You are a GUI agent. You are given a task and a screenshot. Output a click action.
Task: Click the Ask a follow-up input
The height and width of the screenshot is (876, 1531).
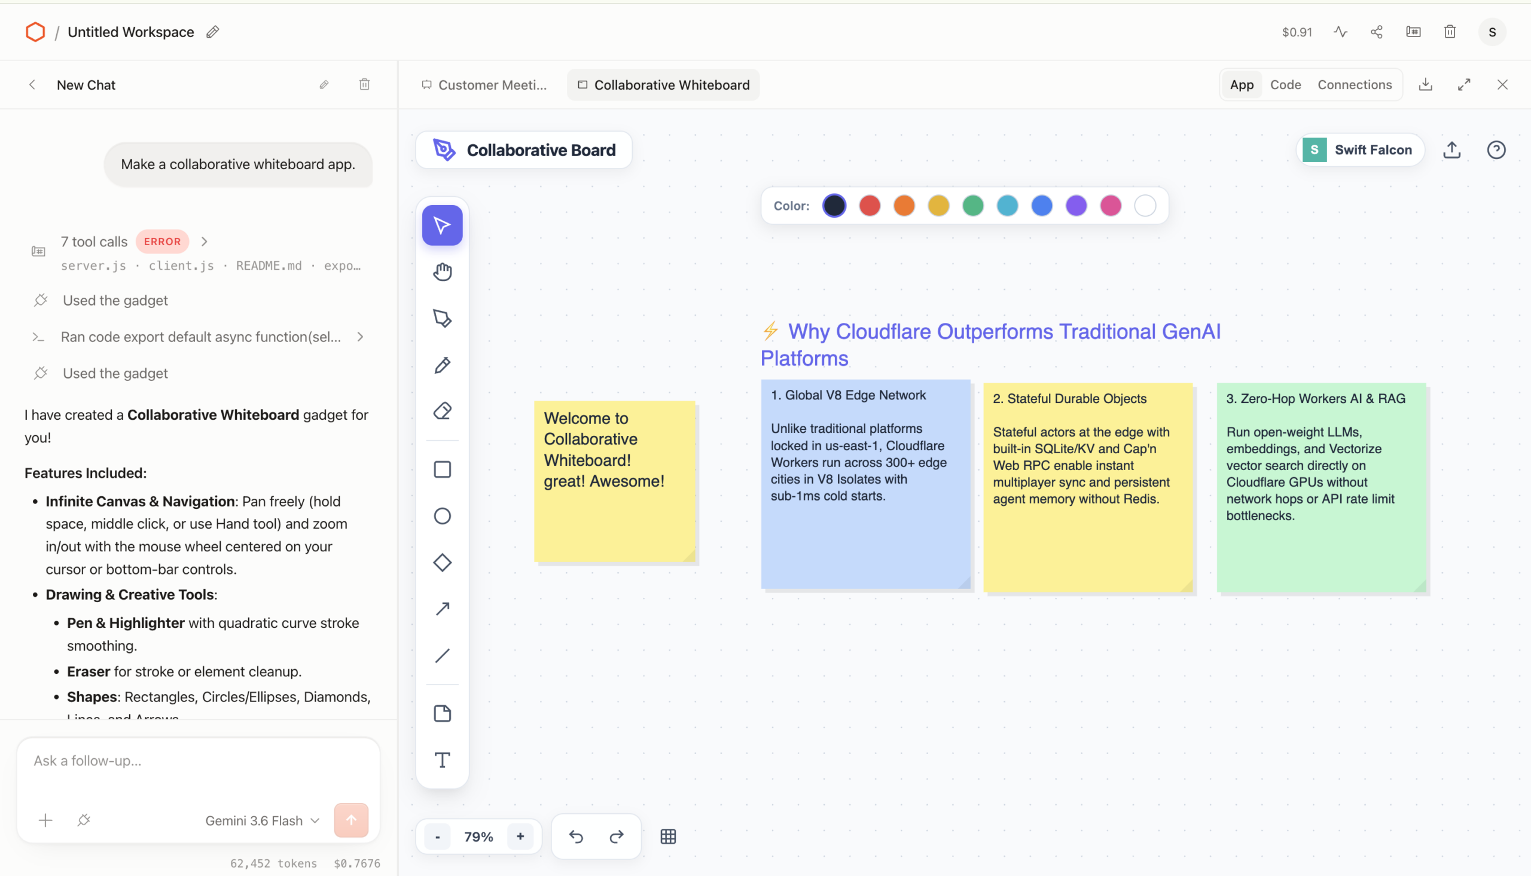[x=199, y=761]
